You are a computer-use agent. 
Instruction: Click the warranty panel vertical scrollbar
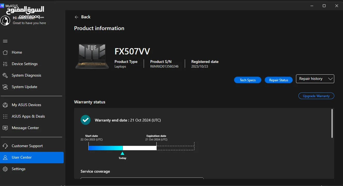pyautogui.click(x=332, y=123)
